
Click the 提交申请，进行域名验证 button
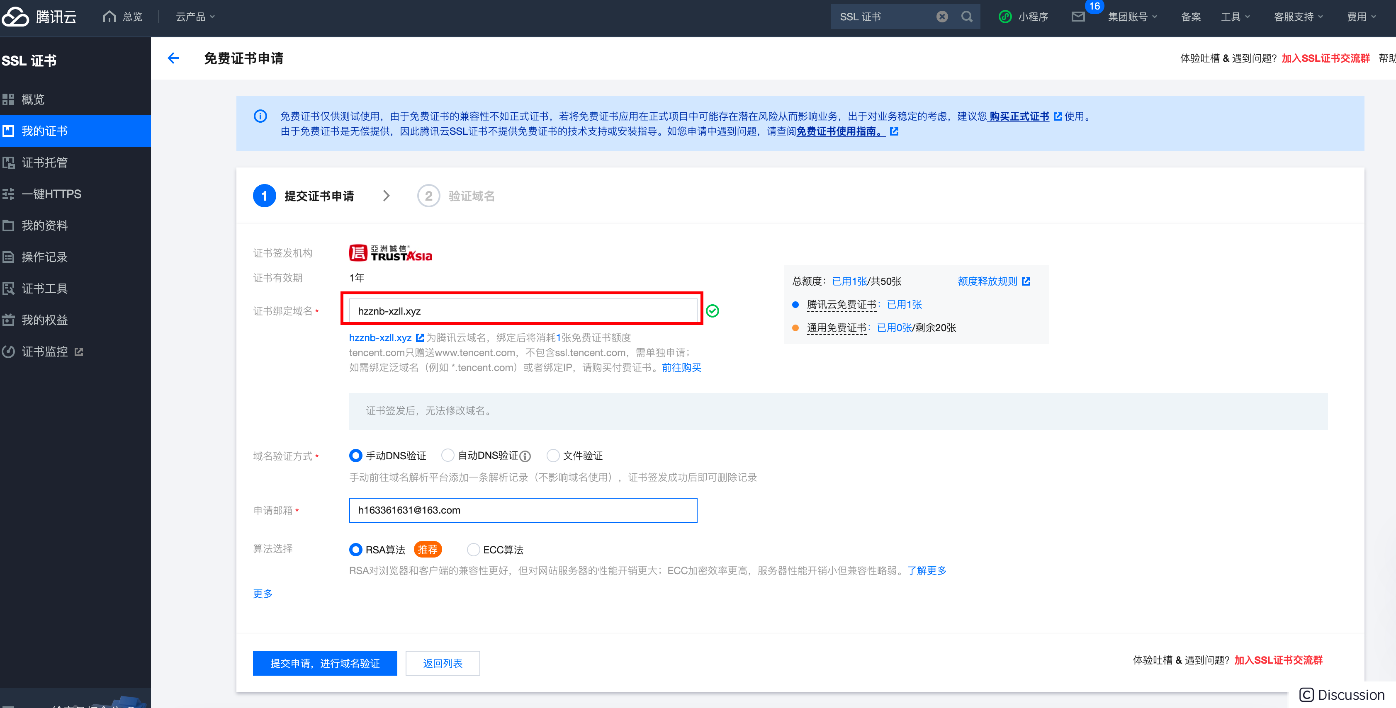tap(325, 663)
